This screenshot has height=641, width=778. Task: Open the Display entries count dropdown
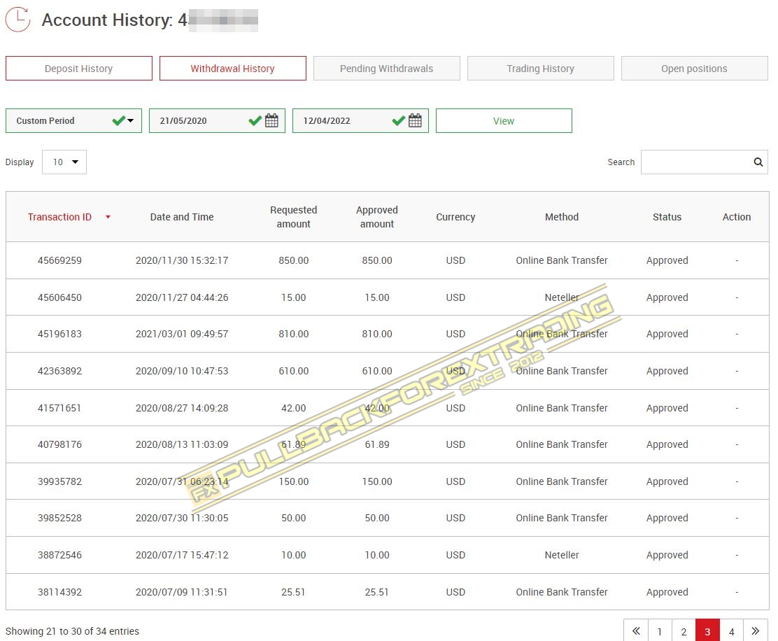[64, 162]
